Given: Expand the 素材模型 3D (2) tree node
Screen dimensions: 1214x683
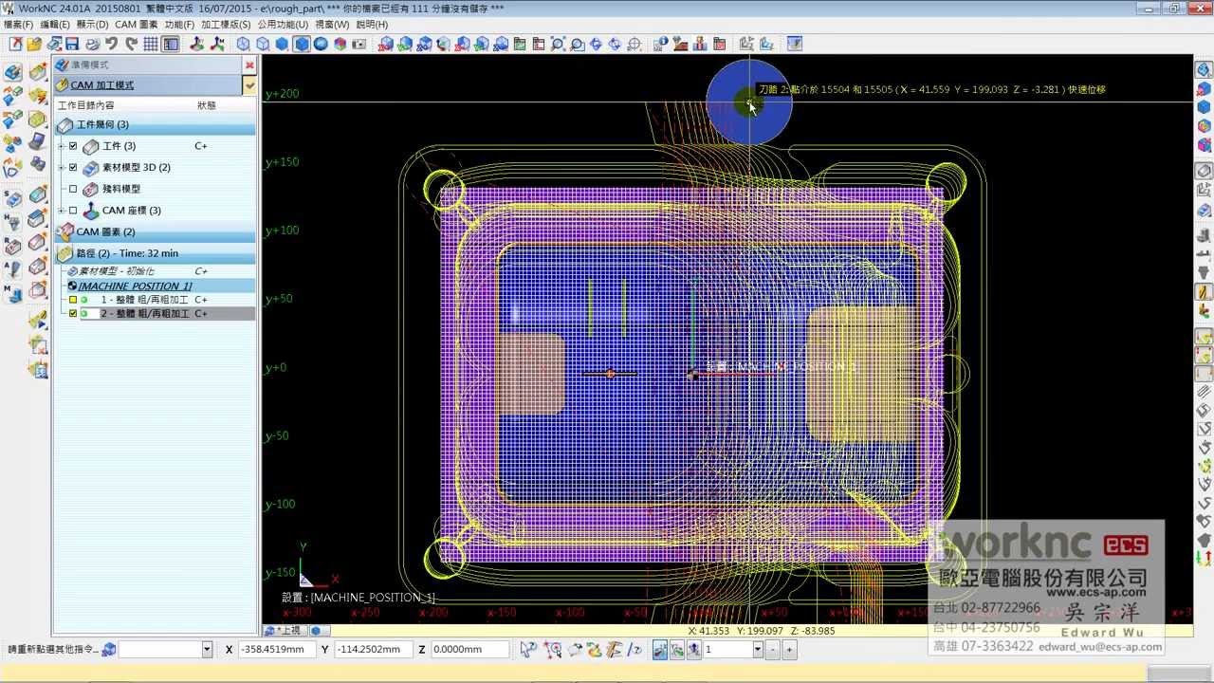Looking at the screenshot, I should [62, 167].
